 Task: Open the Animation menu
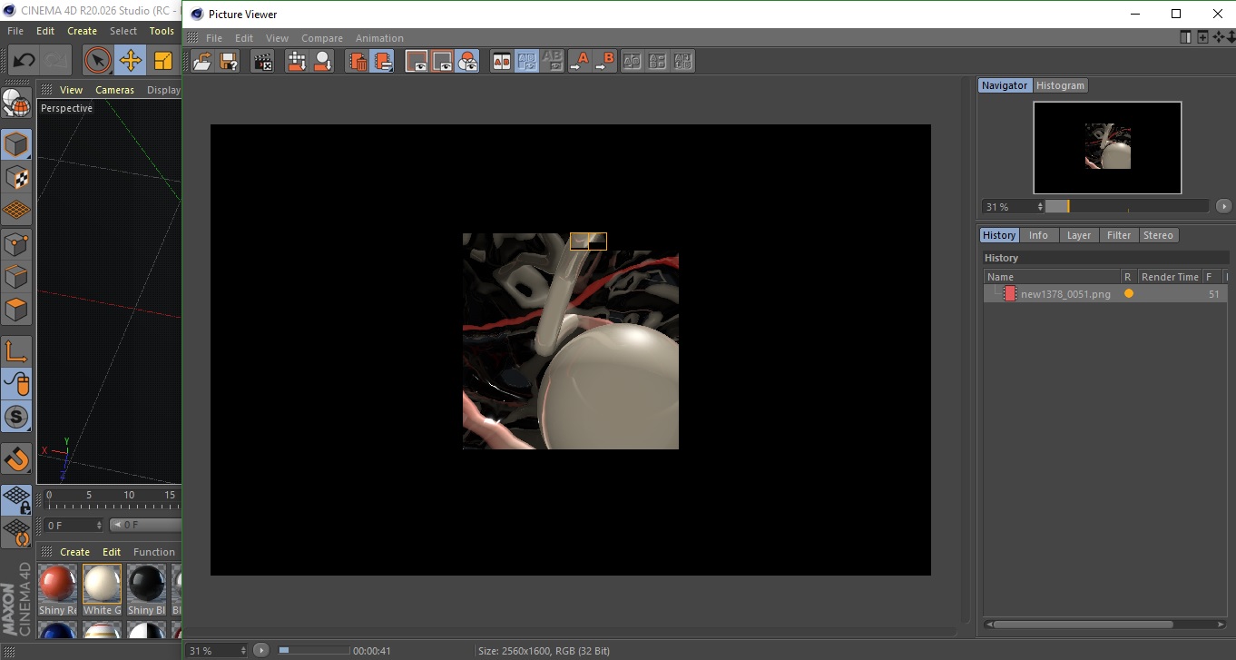click(379, 38)
